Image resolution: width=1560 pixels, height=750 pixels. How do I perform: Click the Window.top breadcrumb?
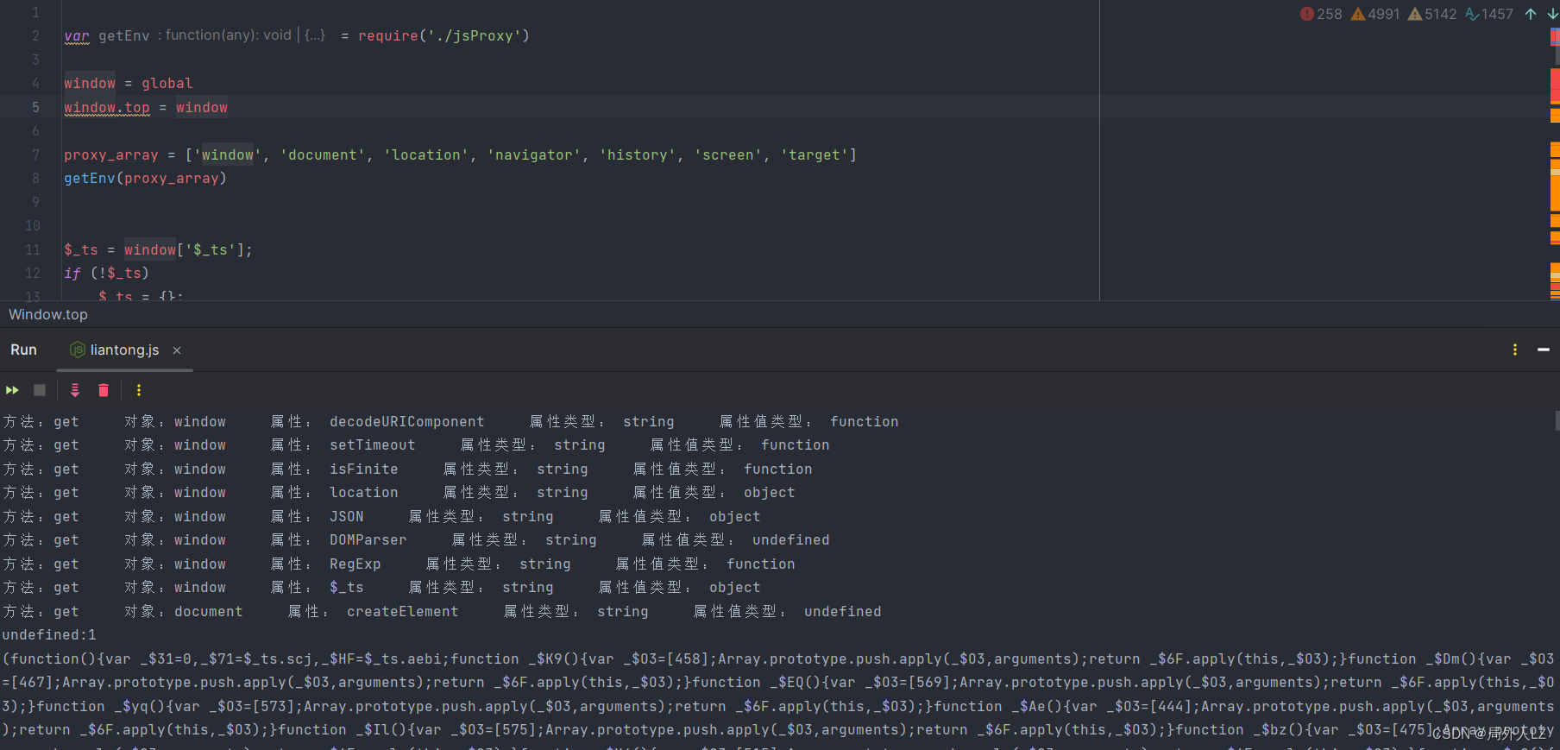tap(48, 315)
